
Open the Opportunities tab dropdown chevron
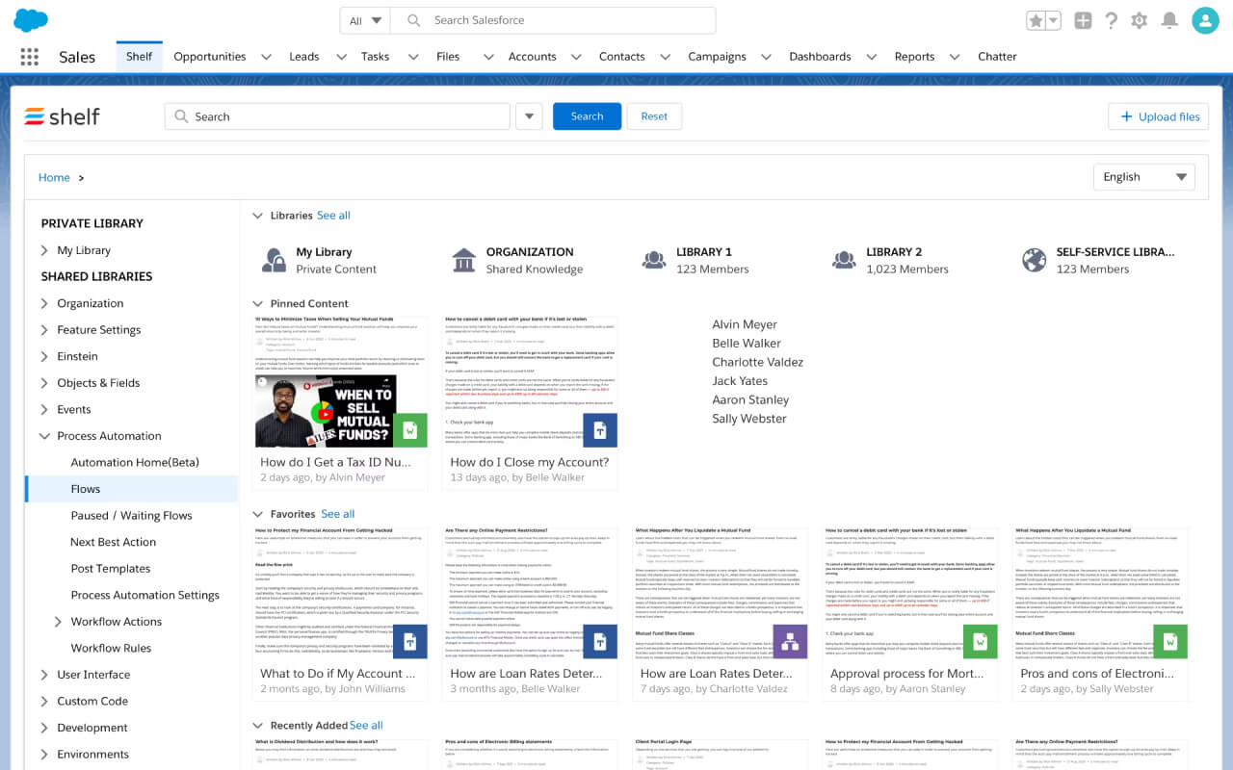tap(266, 57)
